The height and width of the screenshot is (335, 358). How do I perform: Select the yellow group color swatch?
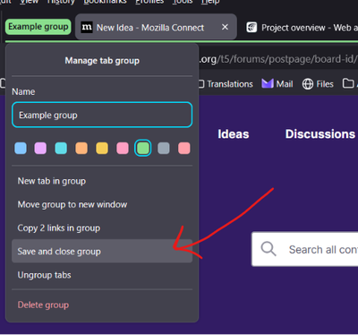[x=102, y=148]
